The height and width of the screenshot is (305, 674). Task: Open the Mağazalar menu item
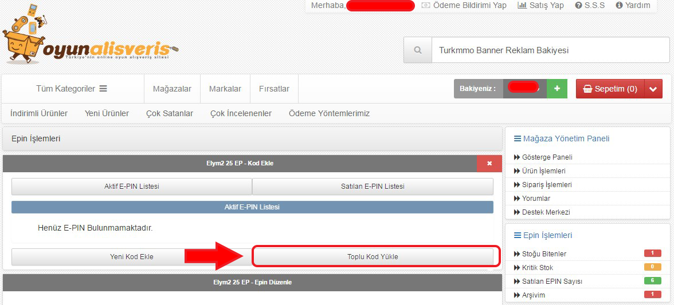172,89
